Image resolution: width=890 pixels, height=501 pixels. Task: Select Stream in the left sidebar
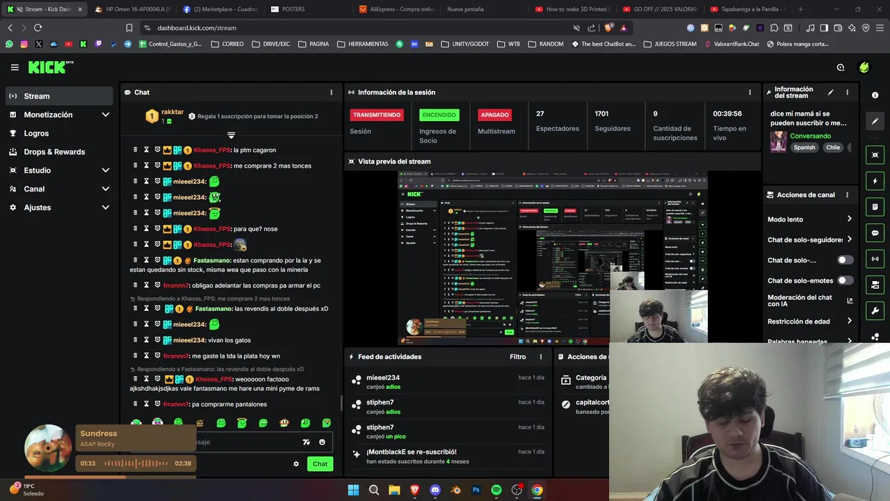pyautogui.click(x=59, y=96)
